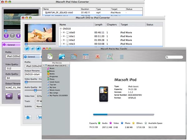The width and height of the screenshot is (187, 140).
Task: Collapse the DVD10 tree node
Action: tap(61, 29)
